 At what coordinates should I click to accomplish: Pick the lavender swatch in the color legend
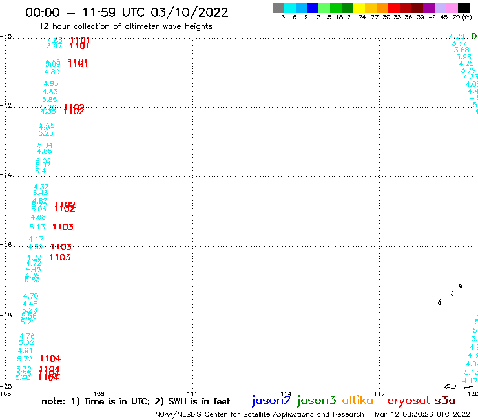[441, 8]
